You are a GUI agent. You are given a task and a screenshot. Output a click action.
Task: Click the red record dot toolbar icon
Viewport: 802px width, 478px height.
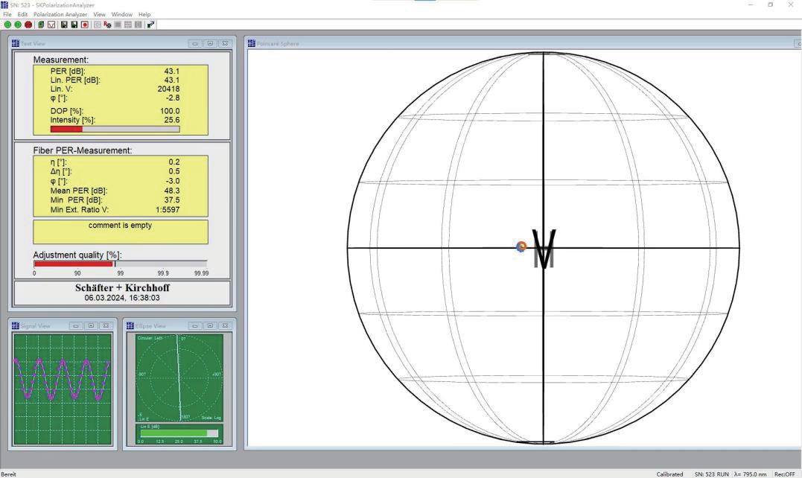[85, 25]
